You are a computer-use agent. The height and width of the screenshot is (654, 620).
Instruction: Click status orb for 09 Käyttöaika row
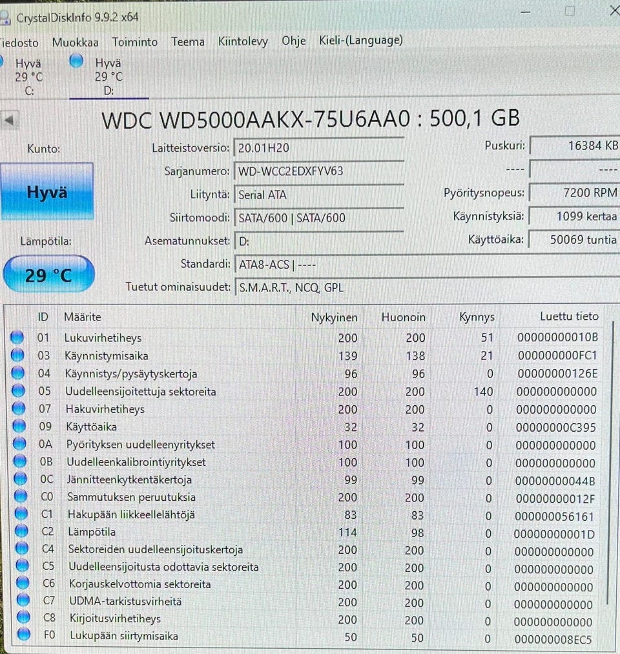[19, 427]
